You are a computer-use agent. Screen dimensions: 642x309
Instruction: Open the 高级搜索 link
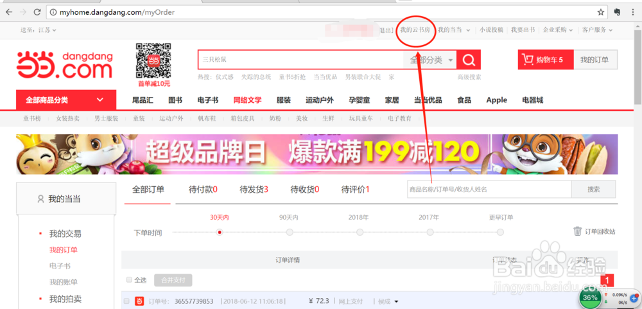click(x=469, y=77)
